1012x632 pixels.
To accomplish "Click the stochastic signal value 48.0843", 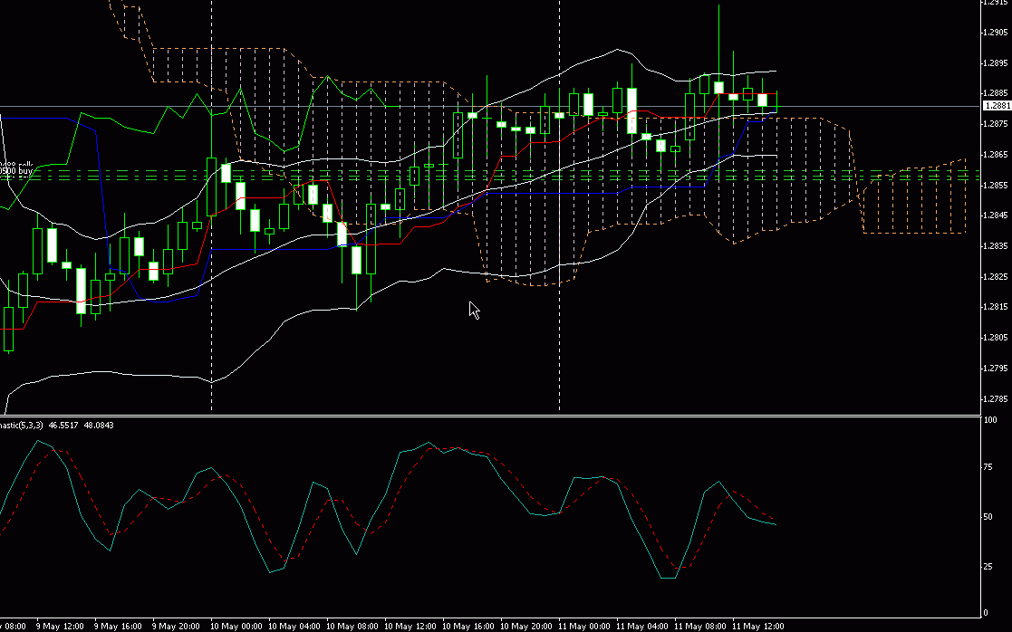I will pyautogui.click(x=99, y=425).
